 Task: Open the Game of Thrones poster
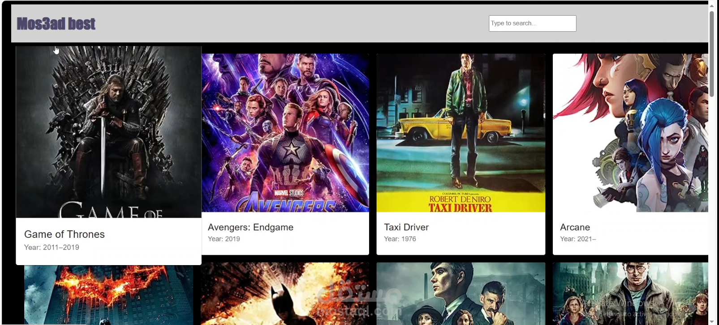click(x=108, y=132)
